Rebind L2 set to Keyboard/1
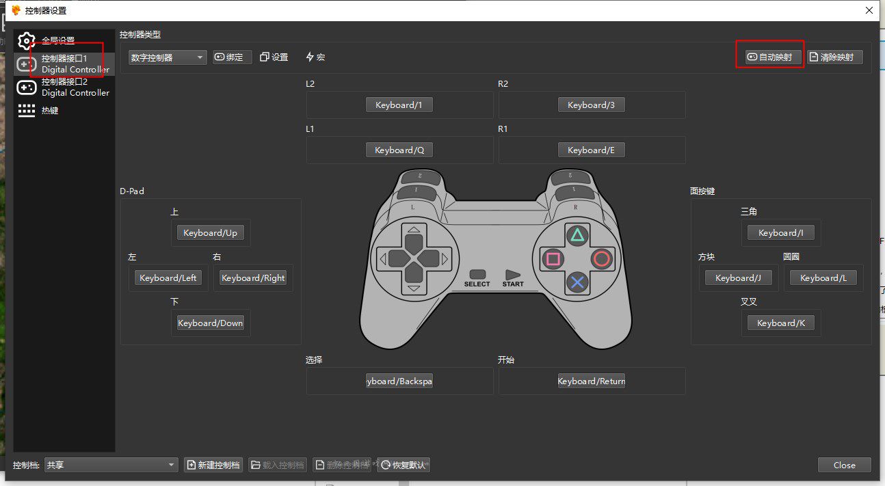Image resolution: width=885 pixels, height=486 pixels. [399, 105]
